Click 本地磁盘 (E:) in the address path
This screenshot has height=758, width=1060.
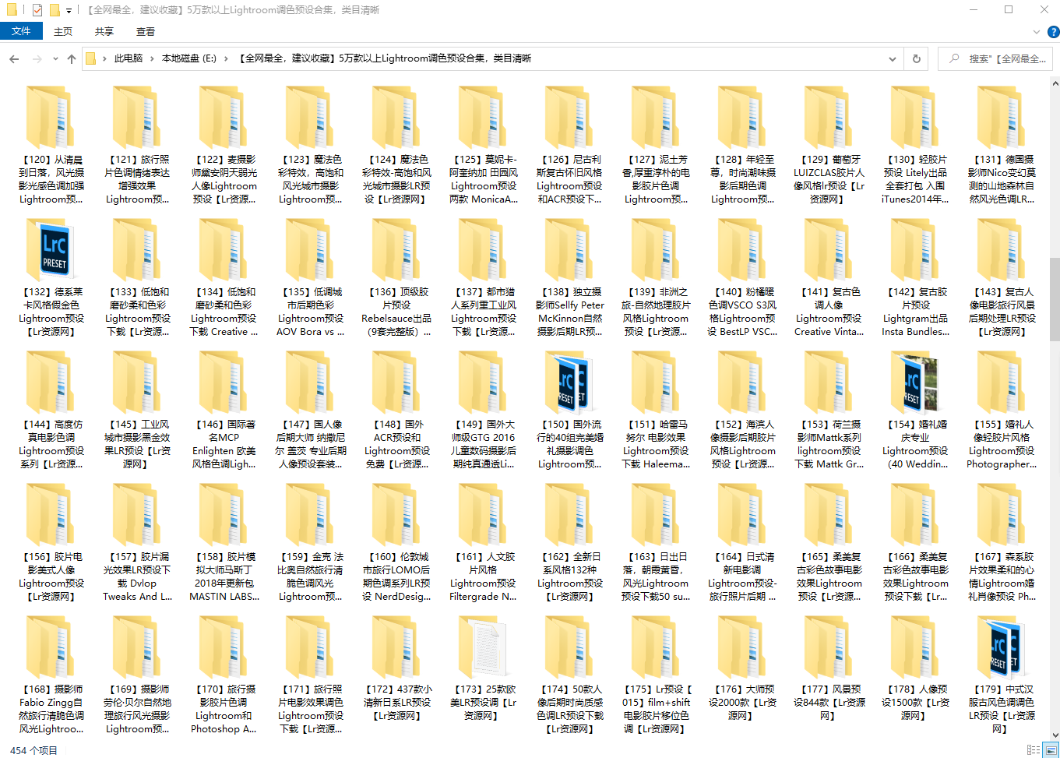click(x=189, y=58)
